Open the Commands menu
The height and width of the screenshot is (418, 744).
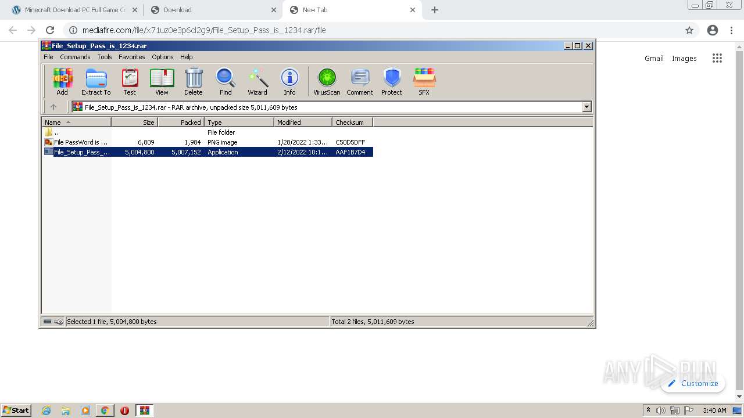(x=75, y=57)
